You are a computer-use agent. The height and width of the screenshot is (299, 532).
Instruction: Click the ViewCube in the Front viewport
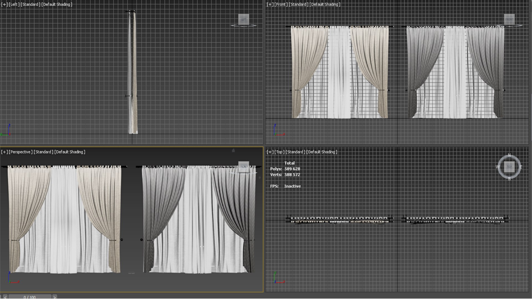pos(509,19)
